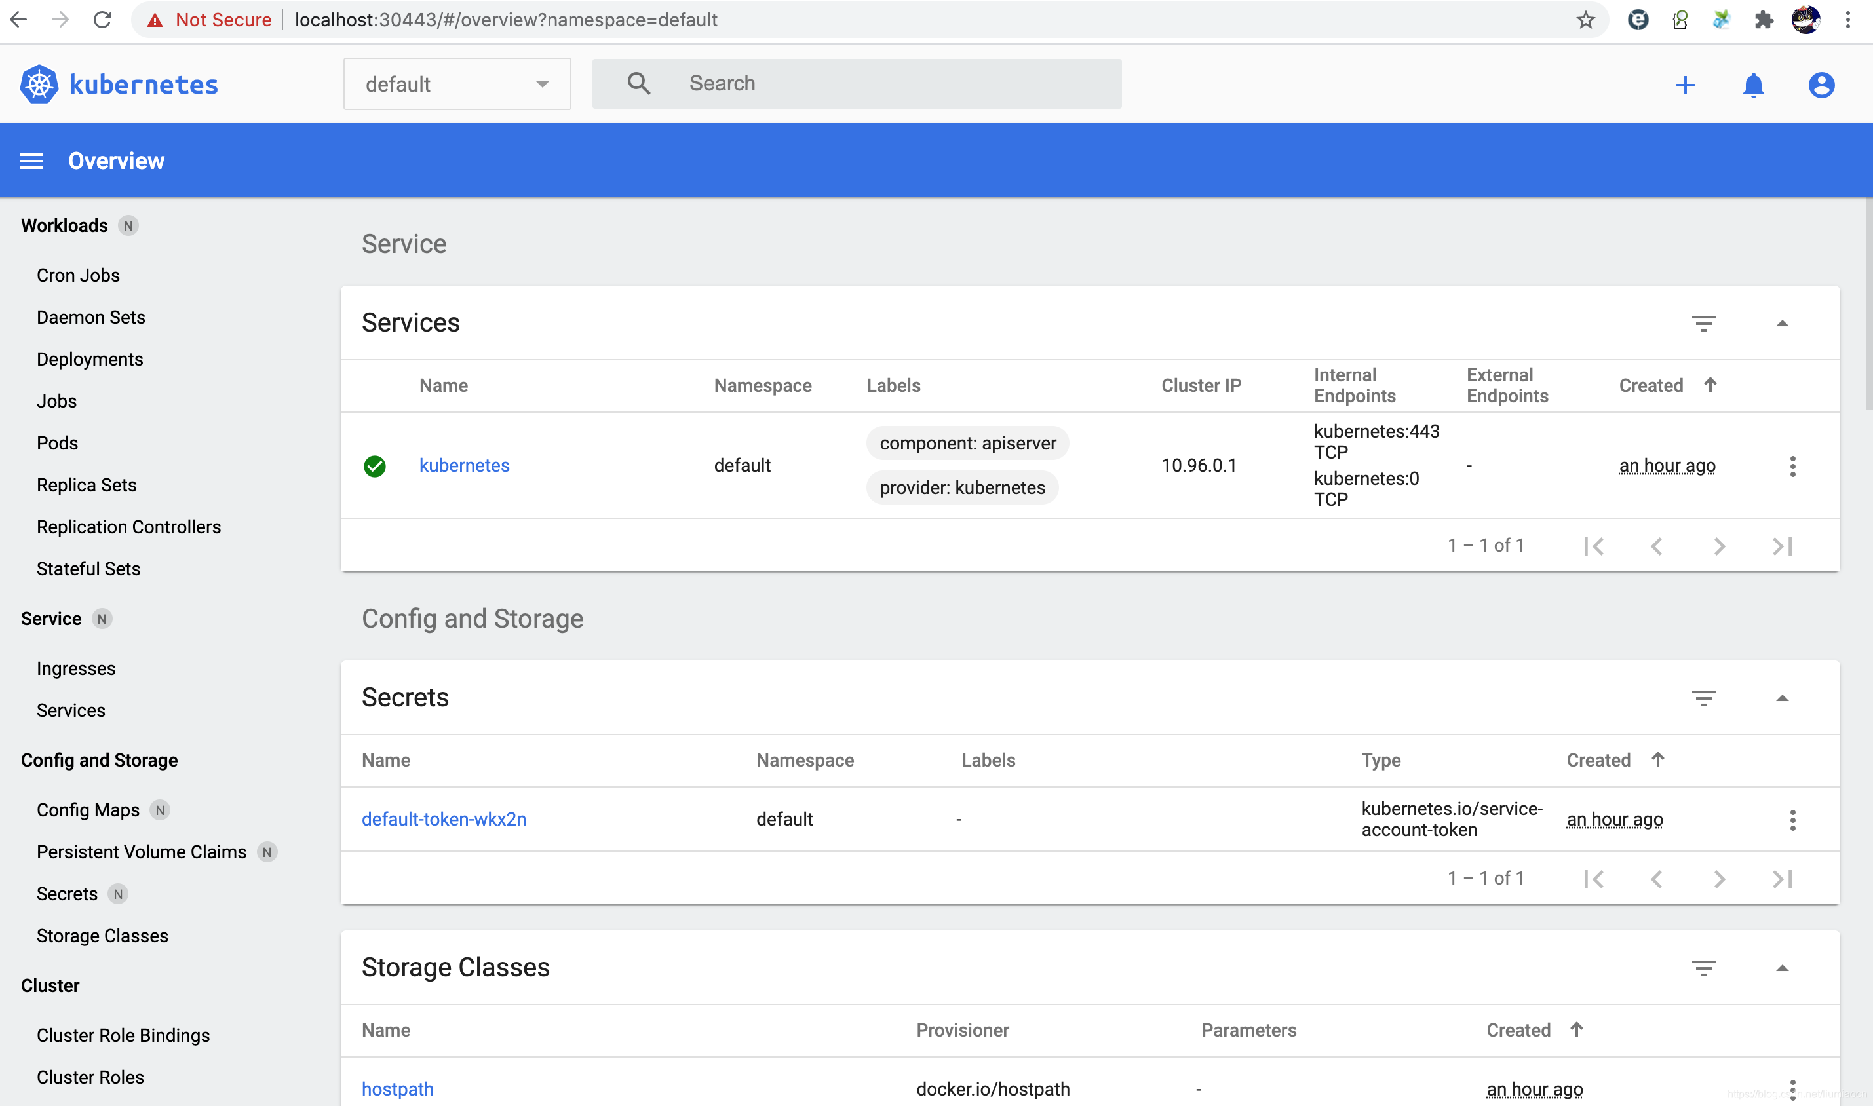Open Cluster Roles in the sidebar
1873x1106 pixels.
90,1077
